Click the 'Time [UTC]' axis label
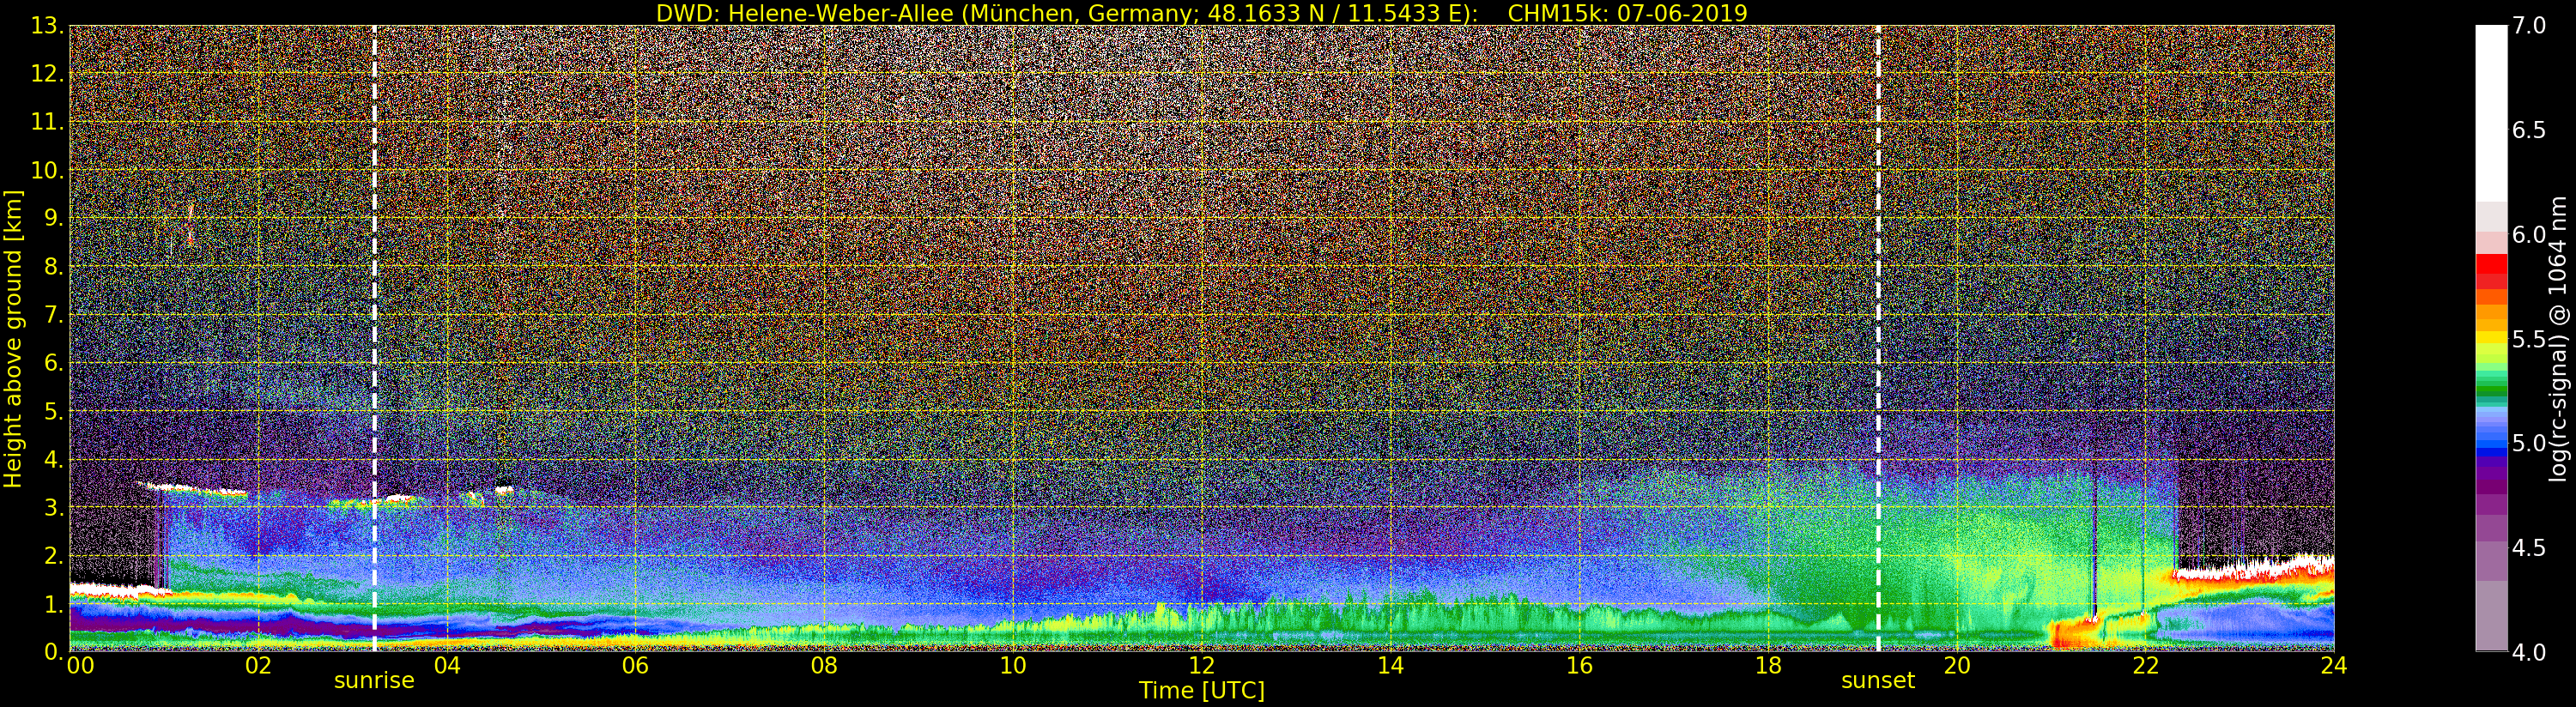The image size is (2576, 707). click(x=1202, y=691)
